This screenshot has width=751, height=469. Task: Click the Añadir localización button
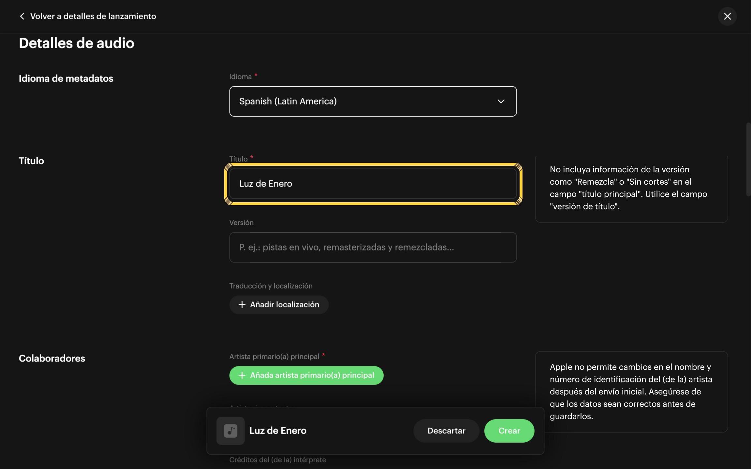(x=279, y=305)
